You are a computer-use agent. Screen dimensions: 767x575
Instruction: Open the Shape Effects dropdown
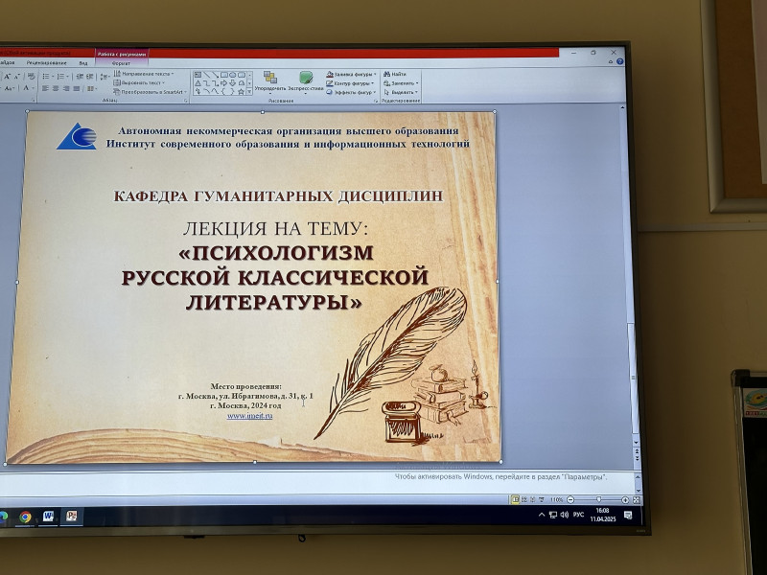352,92
